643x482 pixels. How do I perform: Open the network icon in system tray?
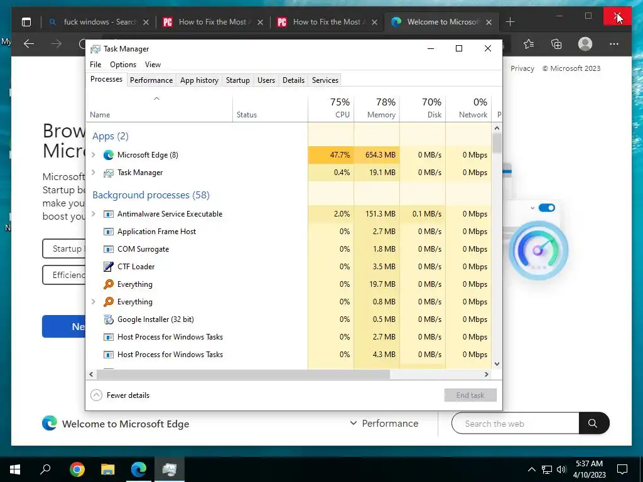(546, 469)
